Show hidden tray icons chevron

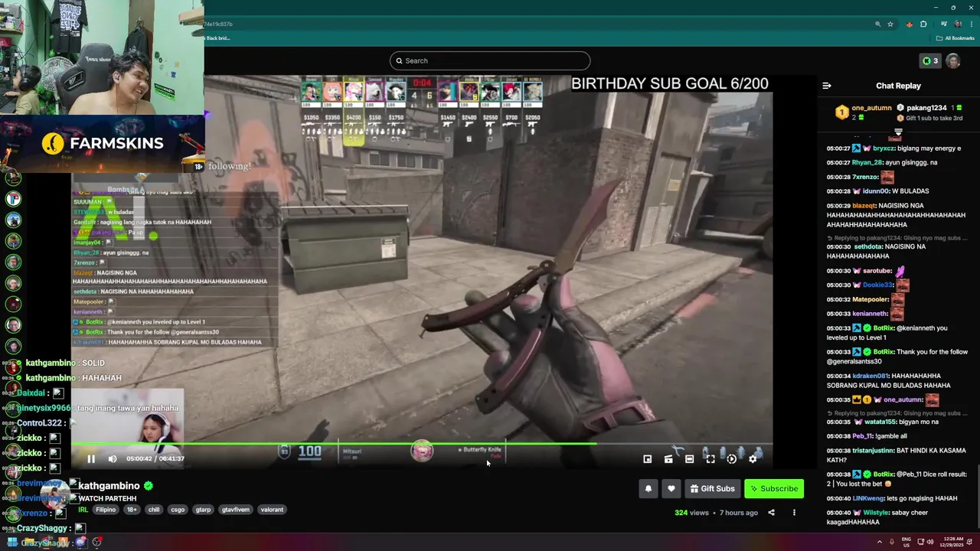pyautogui.click(x=879, y=542)
